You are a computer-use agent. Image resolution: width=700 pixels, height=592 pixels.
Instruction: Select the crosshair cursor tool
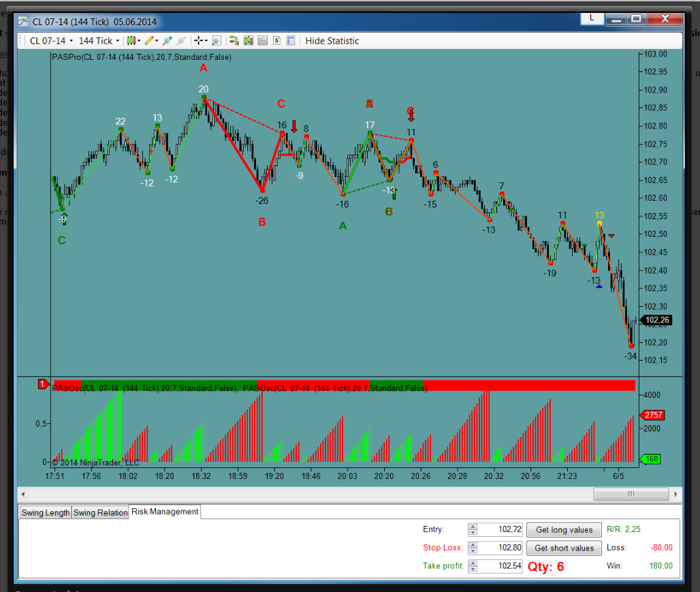point(199,41)
